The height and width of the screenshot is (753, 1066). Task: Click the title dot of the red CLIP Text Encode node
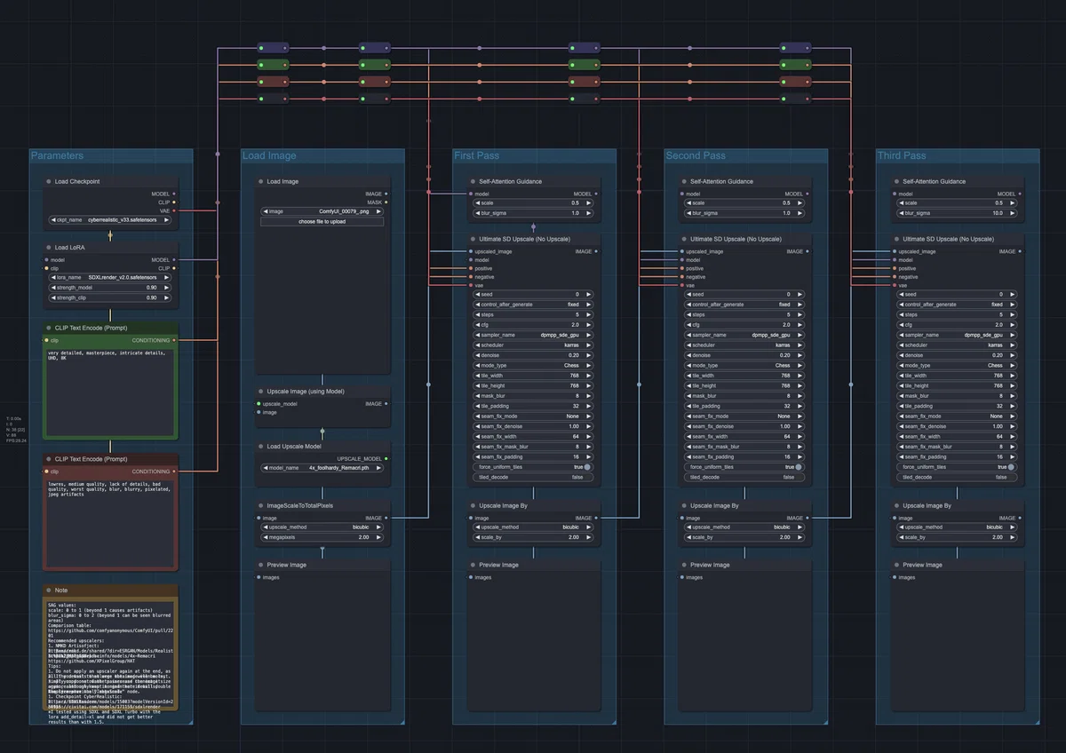point(48,459)
